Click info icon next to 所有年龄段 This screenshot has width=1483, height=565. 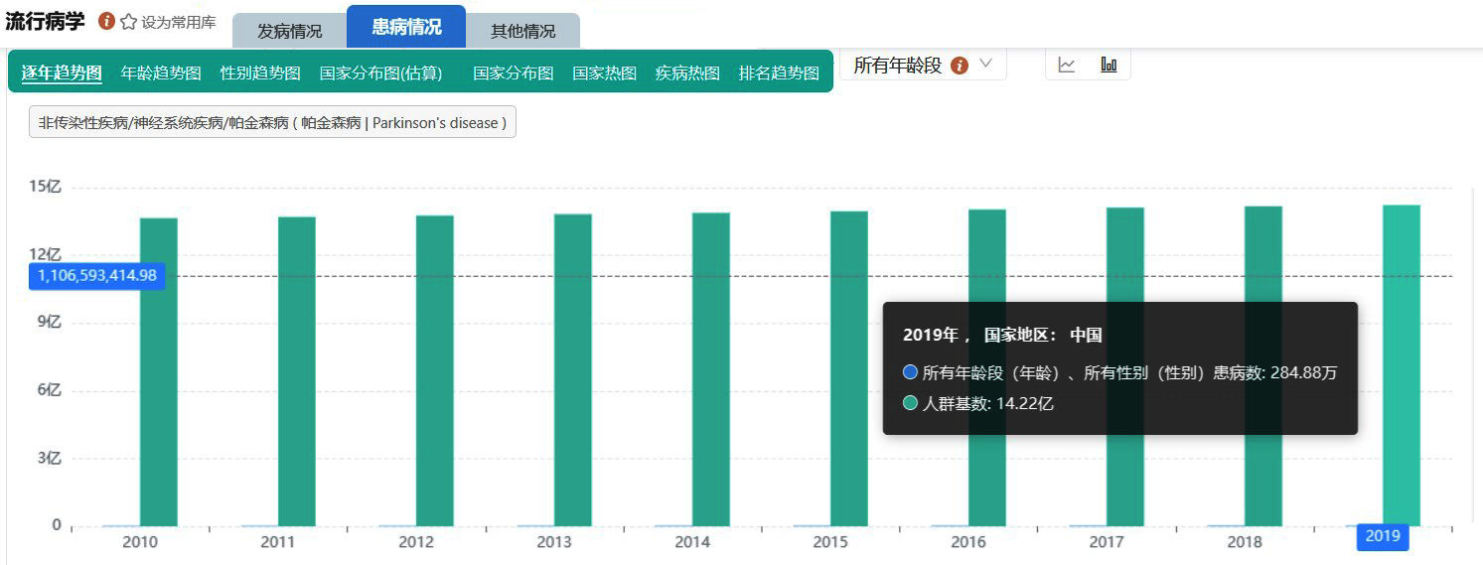tap(960, 66)
